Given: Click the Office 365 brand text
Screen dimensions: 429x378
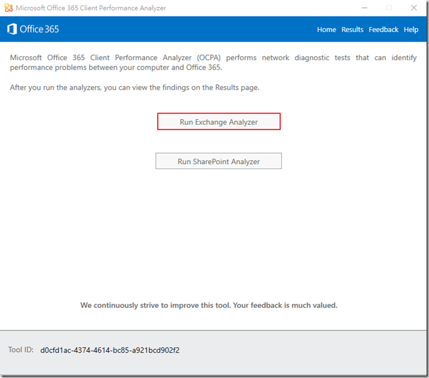Looking at the screenshot, I should pyautogui.click(x=39, y=30).
